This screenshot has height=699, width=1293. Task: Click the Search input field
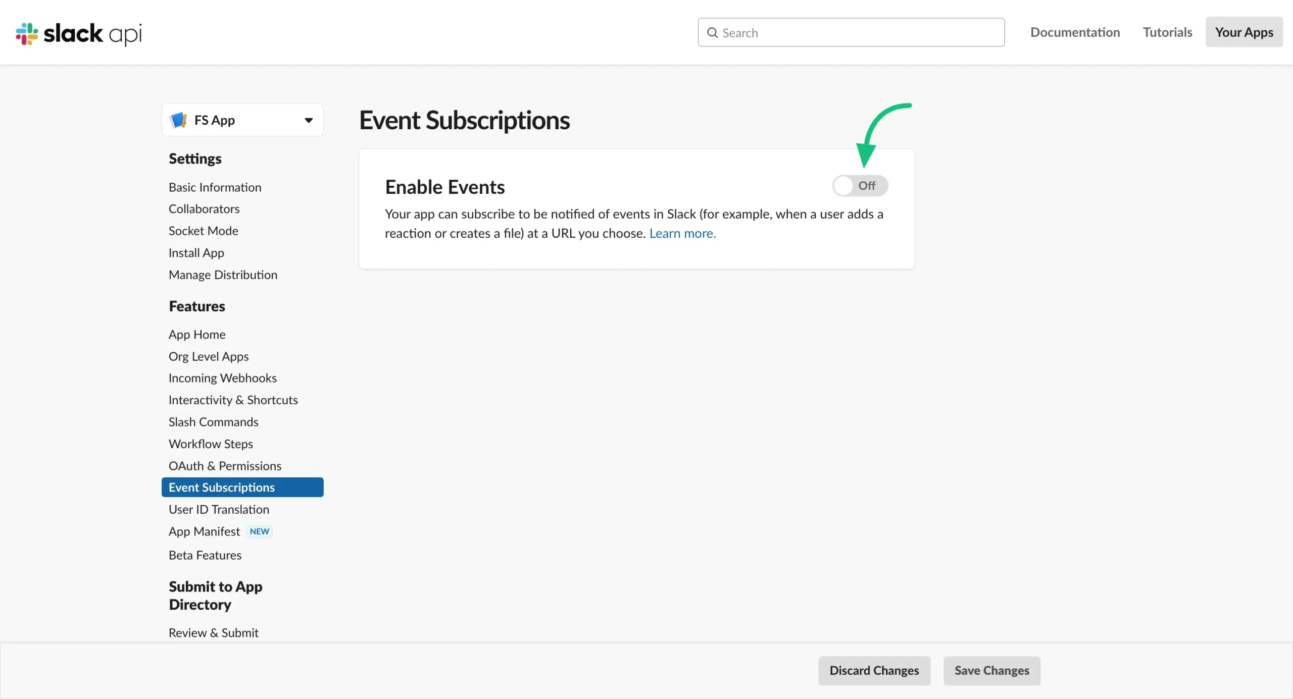pyautogui.click(x=851, y=32)
